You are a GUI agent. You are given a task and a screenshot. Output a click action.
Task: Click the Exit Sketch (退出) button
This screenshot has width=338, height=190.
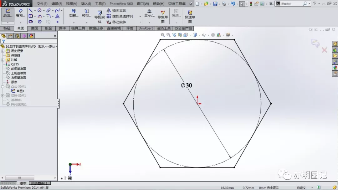(8, 13)
